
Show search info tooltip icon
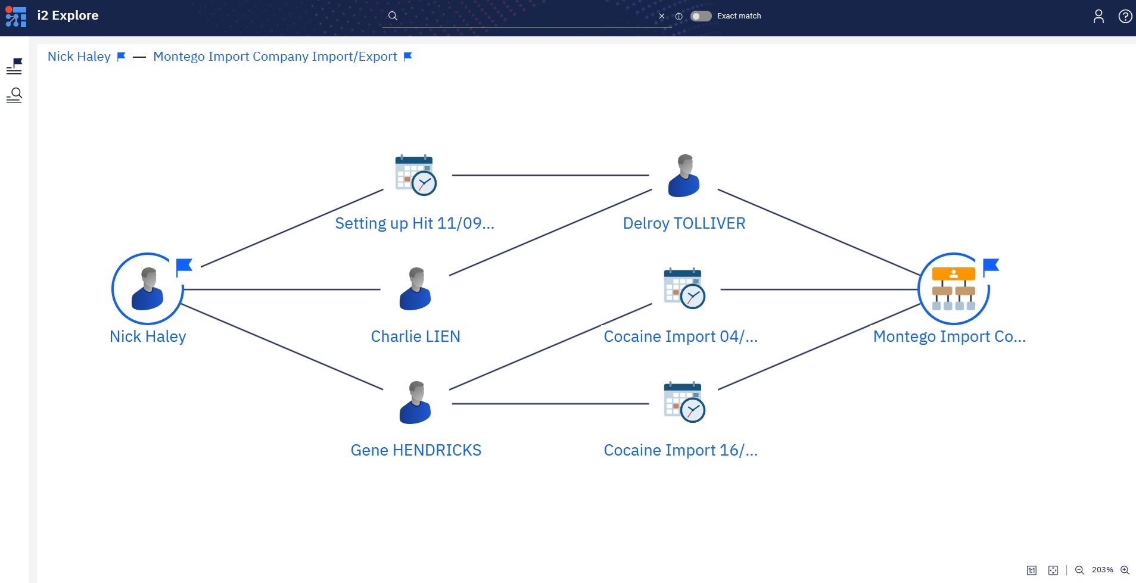679,17
